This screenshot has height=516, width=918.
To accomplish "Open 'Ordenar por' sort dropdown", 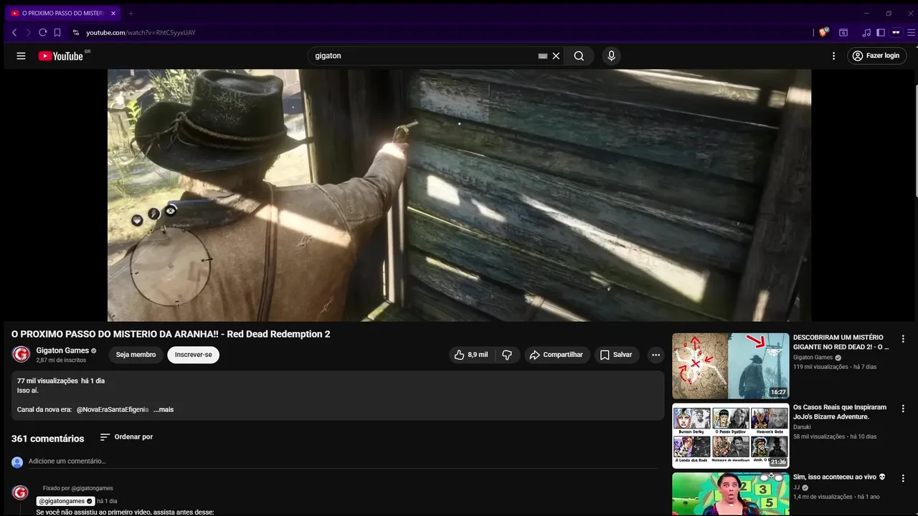I will pos(126,437).
